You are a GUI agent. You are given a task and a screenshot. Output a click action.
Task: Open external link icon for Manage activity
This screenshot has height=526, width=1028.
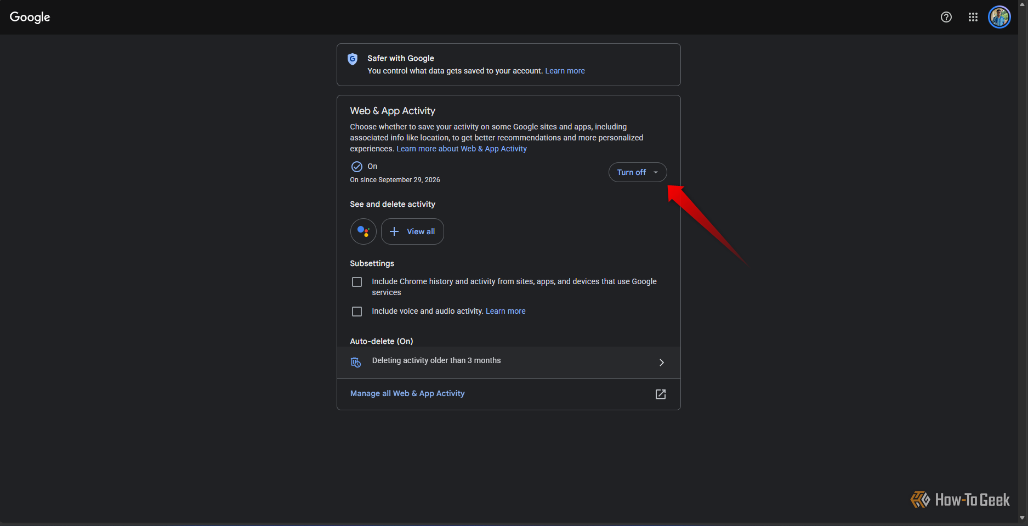coord(661,394)
